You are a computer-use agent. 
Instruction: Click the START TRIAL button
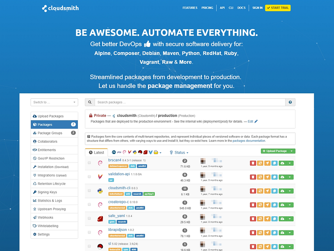coord(278,8)
